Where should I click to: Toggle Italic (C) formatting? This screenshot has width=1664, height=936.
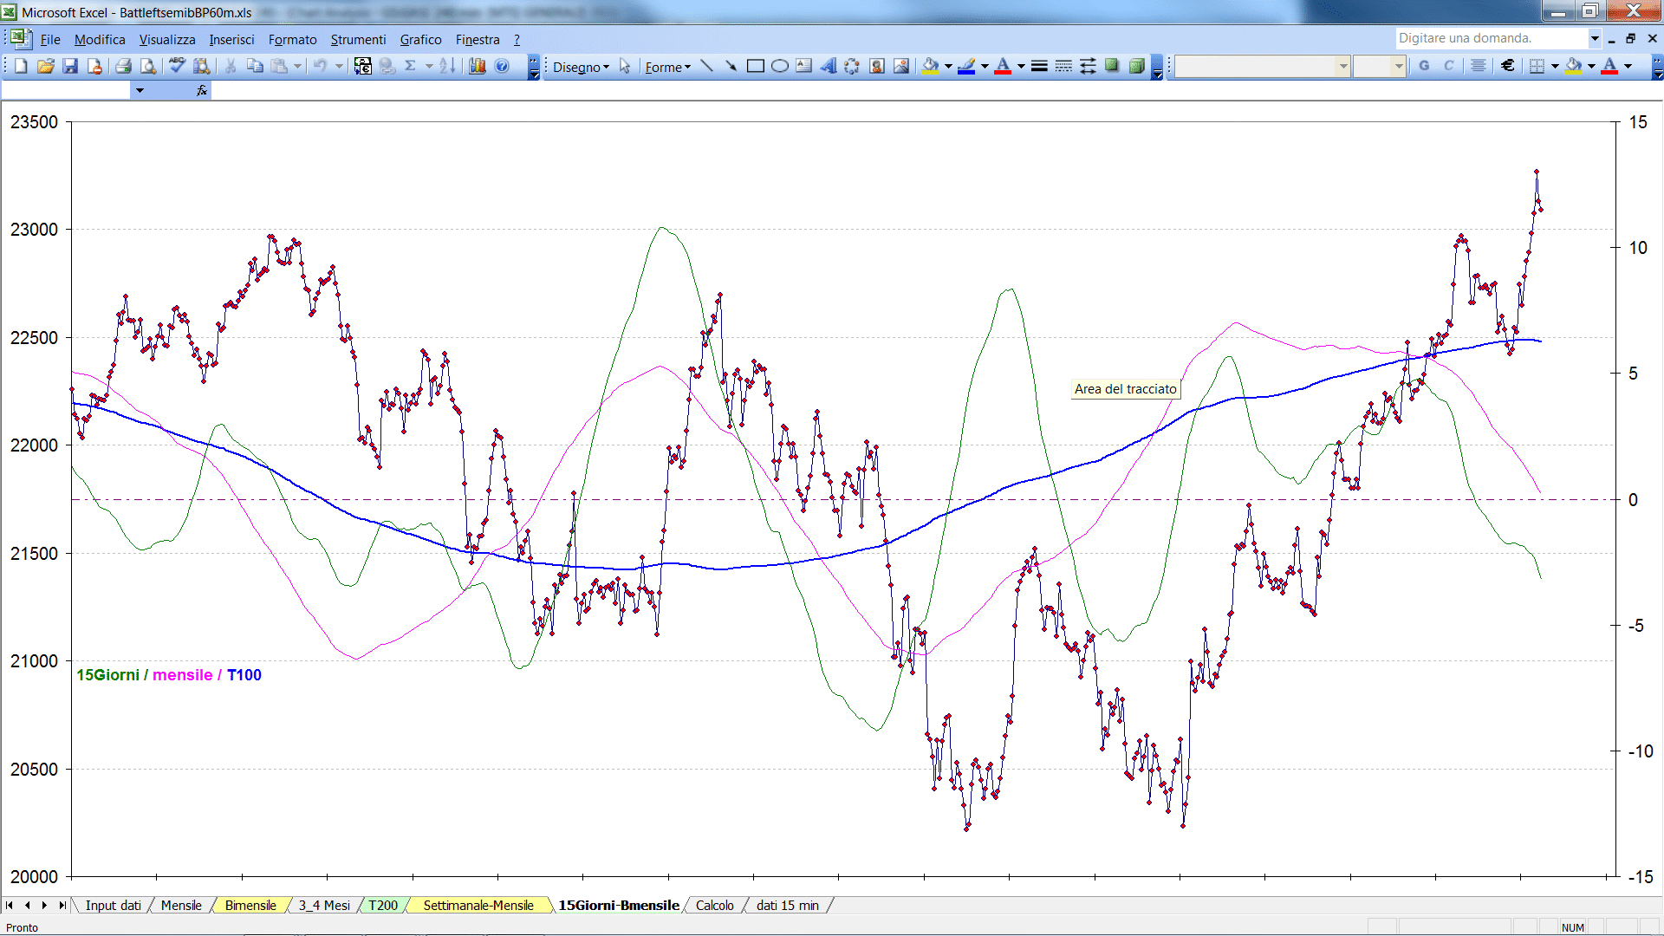pos(1448,66)
